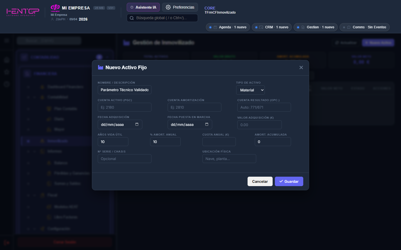Open the Fecha Adquisición calendar picker
401x250 pixels.
pyautogui.click(x=137, y=124)
